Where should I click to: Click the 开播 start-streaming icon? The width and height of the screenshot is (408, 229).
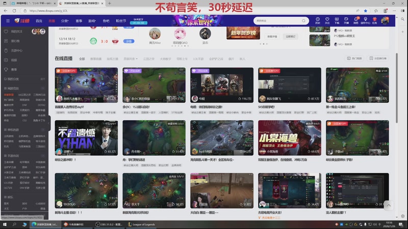coord(346,21)
